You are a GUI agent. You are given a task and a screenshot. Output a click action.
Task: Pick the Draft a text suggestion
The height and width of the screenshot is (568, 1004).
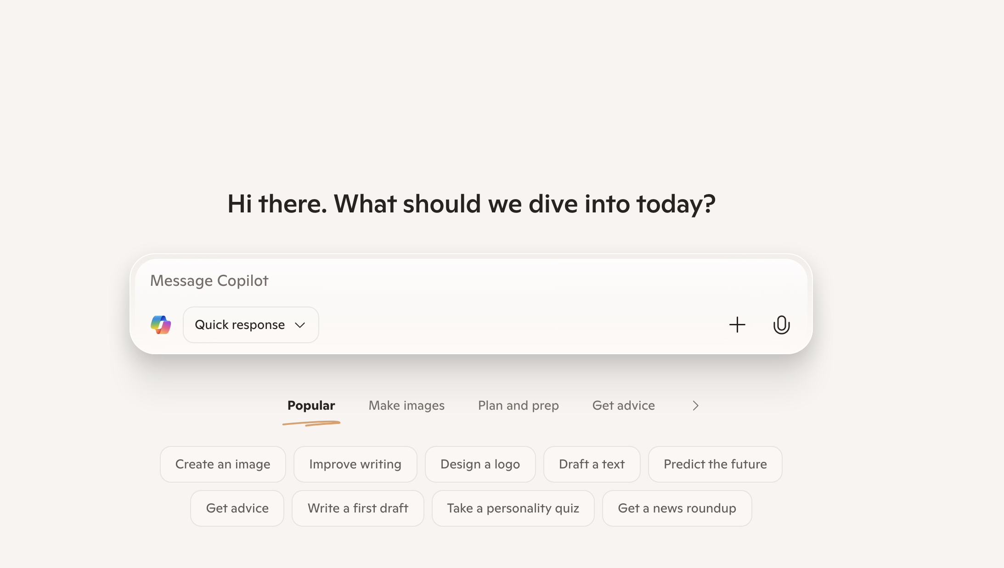pos(592,464)
